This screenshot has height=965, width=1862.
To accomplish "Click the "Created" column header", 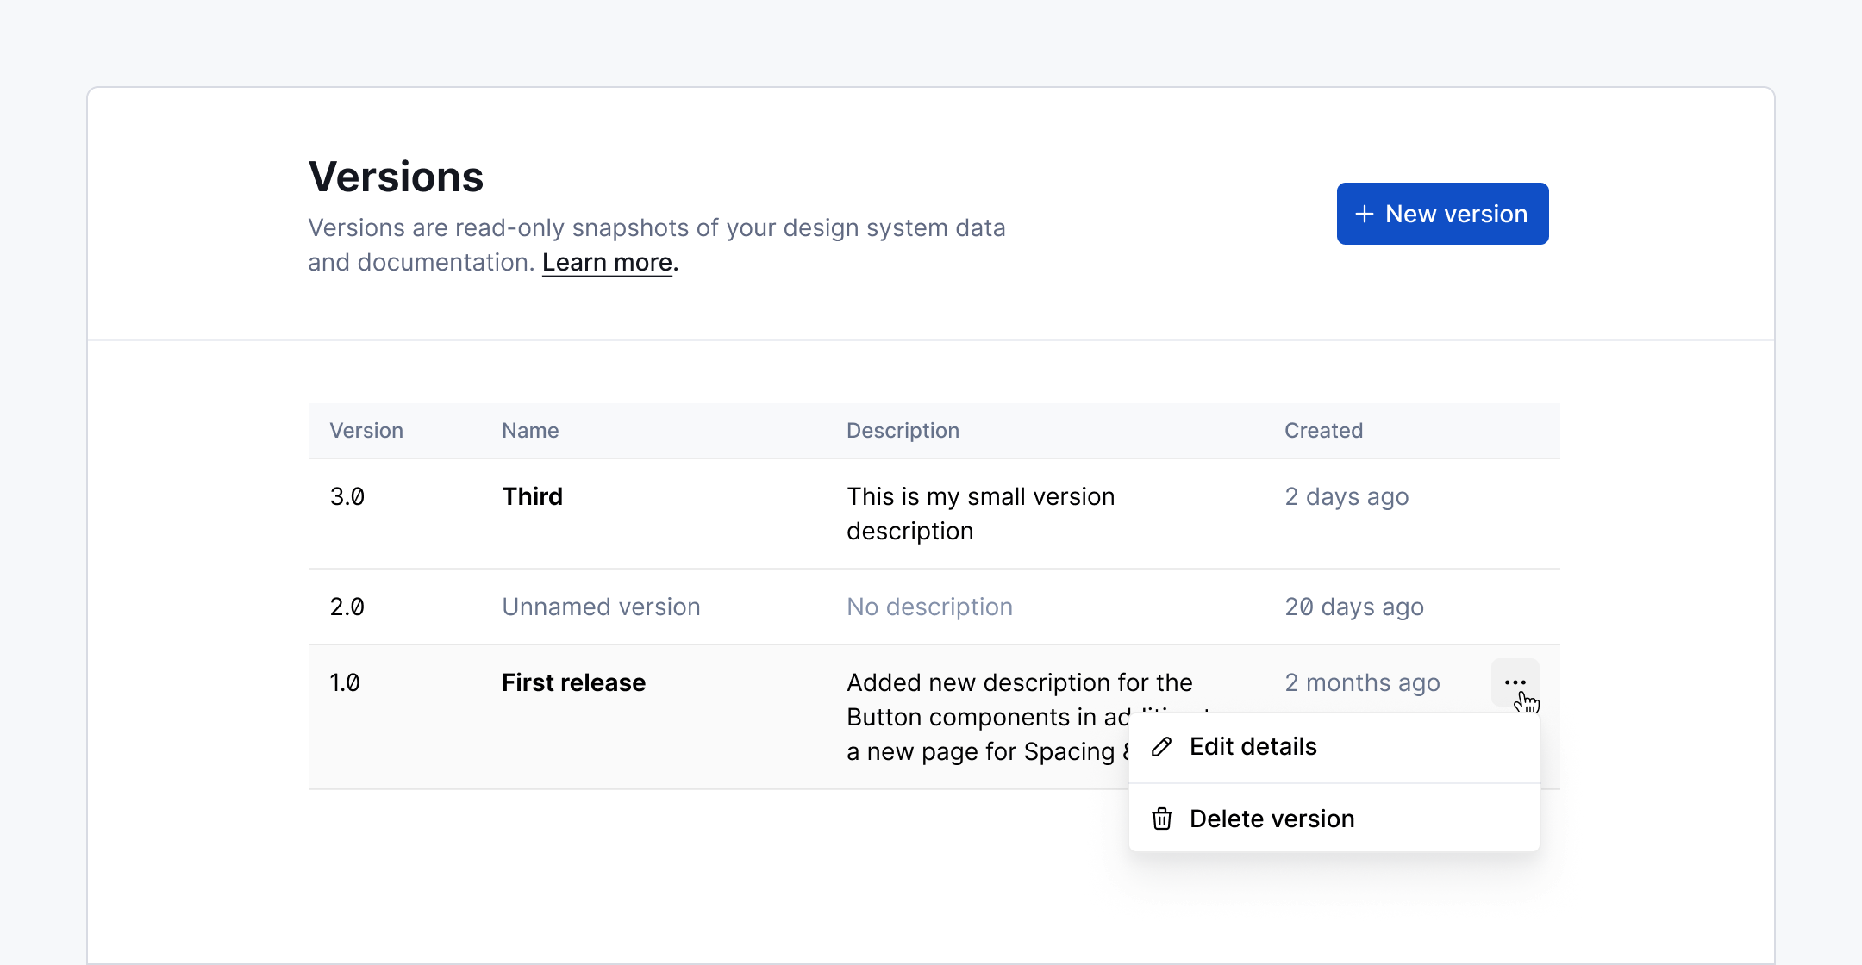I will point(1323,430).
